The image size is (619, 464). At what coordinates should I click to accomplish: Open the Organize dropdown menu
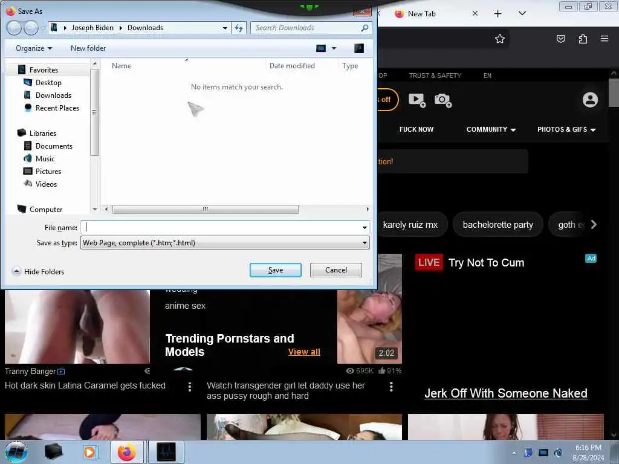34,48
